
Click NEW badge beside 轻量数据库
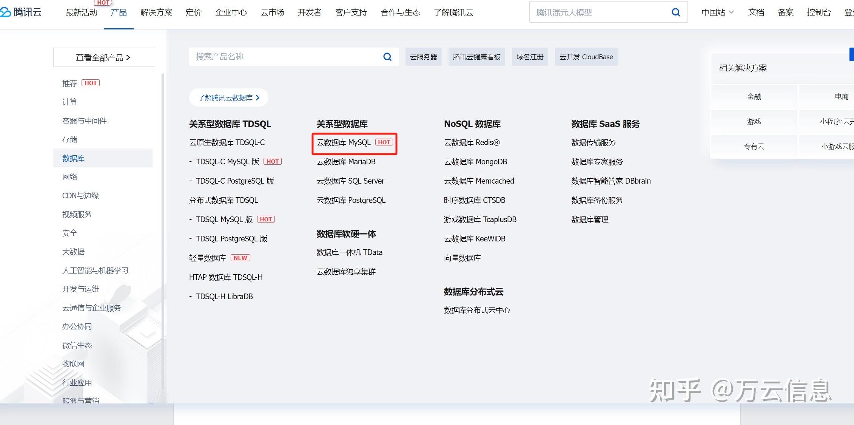tap(240, 258)
